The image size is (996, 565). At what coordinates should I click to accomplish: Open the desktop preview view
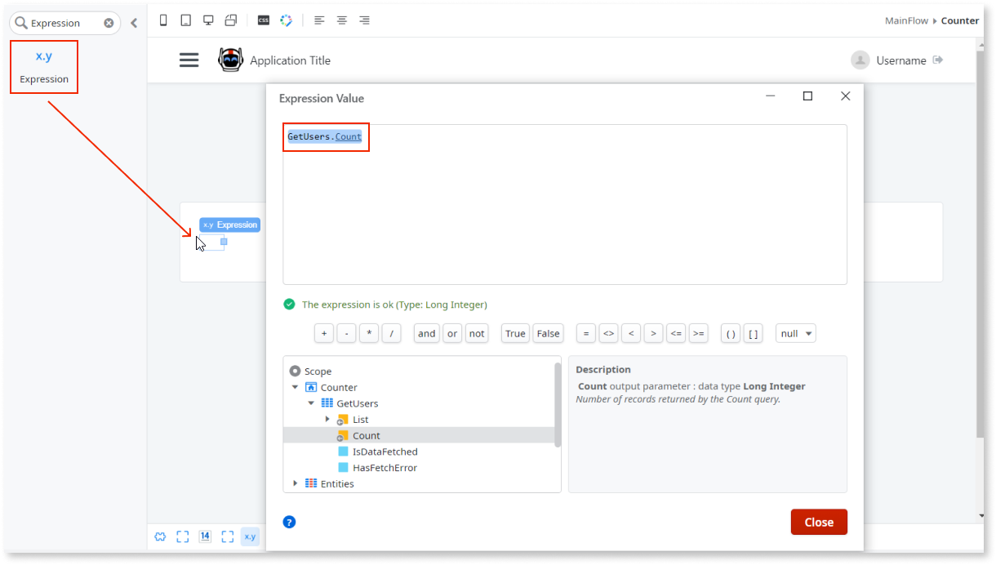[x=208, y=20]
